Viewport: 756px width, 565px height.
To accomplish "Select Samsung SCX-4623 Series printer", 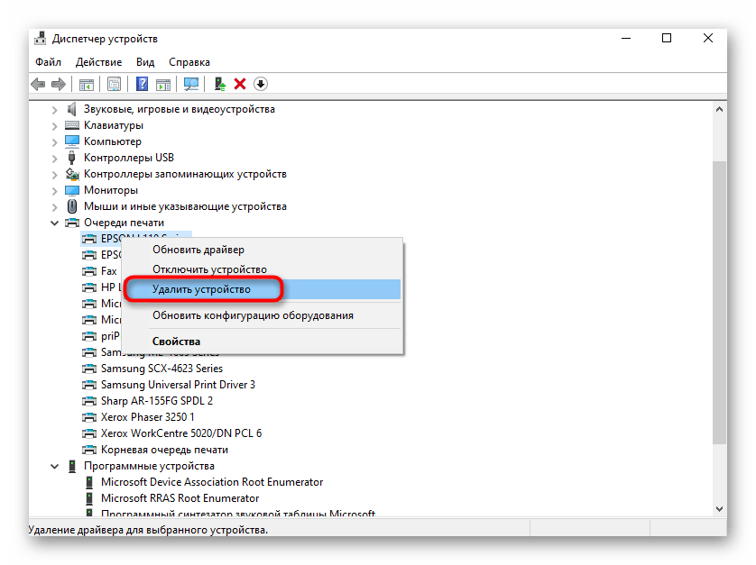I will [x=161, y=369].
